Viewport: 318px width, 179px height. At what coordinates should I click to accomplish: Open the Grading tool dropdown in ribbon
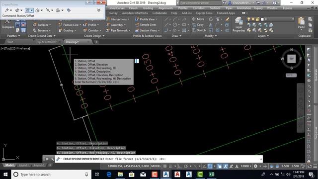point(67,30)
